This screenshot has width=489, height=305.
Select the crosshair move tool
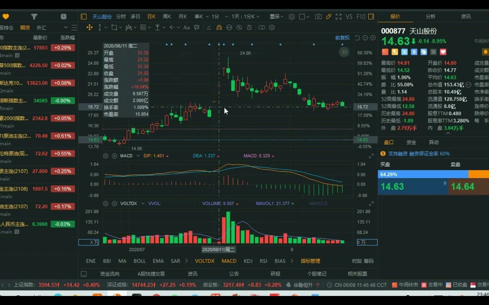89,27
